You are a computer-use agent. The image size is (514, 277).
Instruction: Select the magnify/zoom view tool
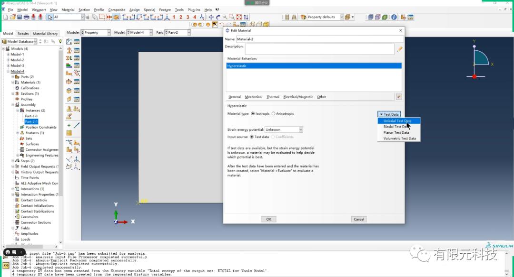(x=225, y=17)
